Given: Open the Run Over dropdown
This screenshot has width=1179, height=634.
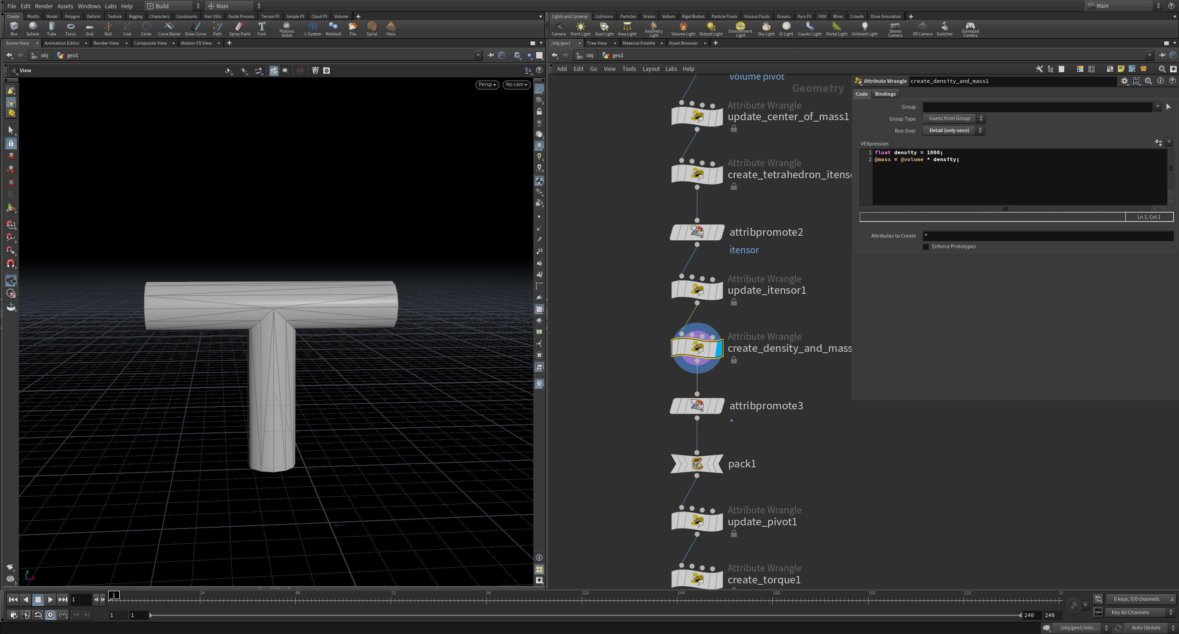Looking at the screenshot, I should coord(953,131).
